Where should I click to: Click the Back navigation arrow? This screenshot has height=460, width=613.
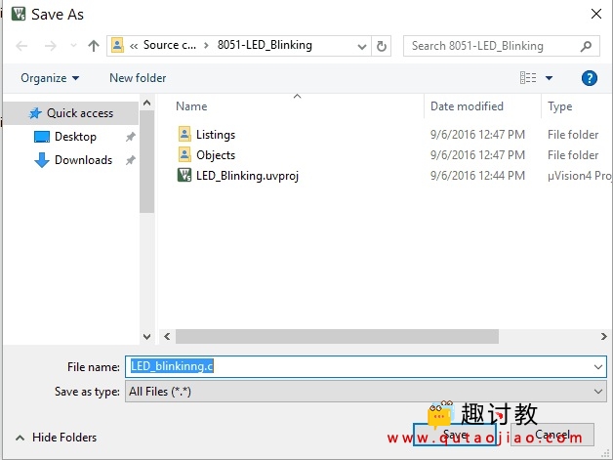(x=21, y=46)
